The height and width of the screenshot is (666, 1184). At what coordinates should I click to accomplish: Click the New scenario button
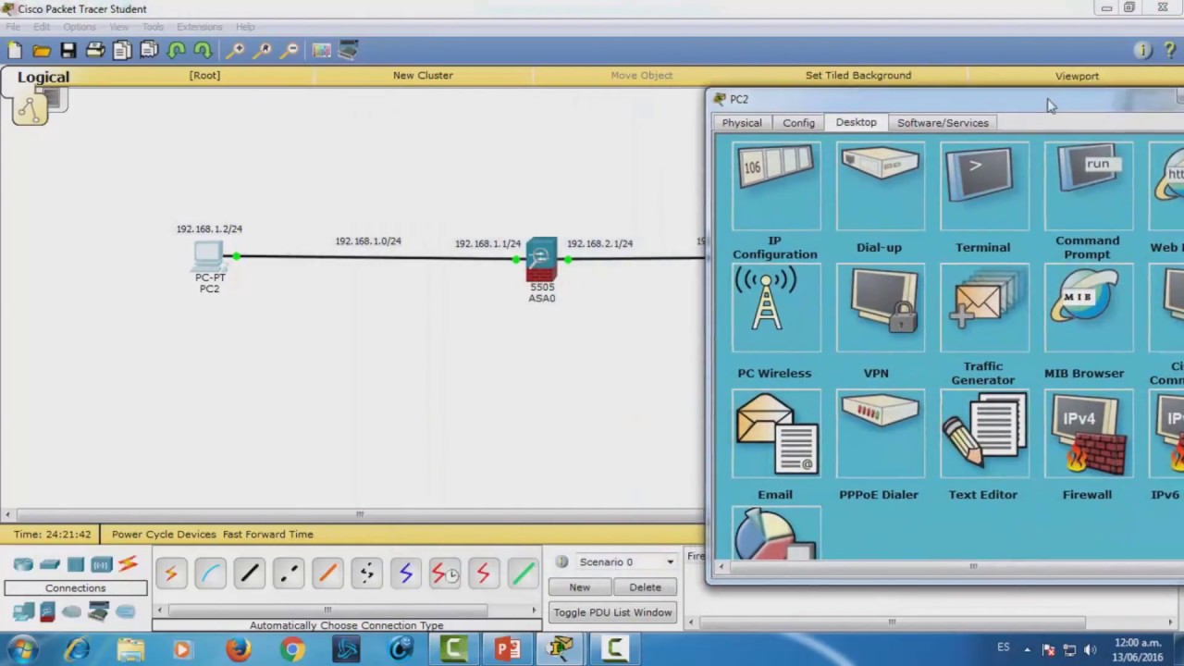click(579, 587)
